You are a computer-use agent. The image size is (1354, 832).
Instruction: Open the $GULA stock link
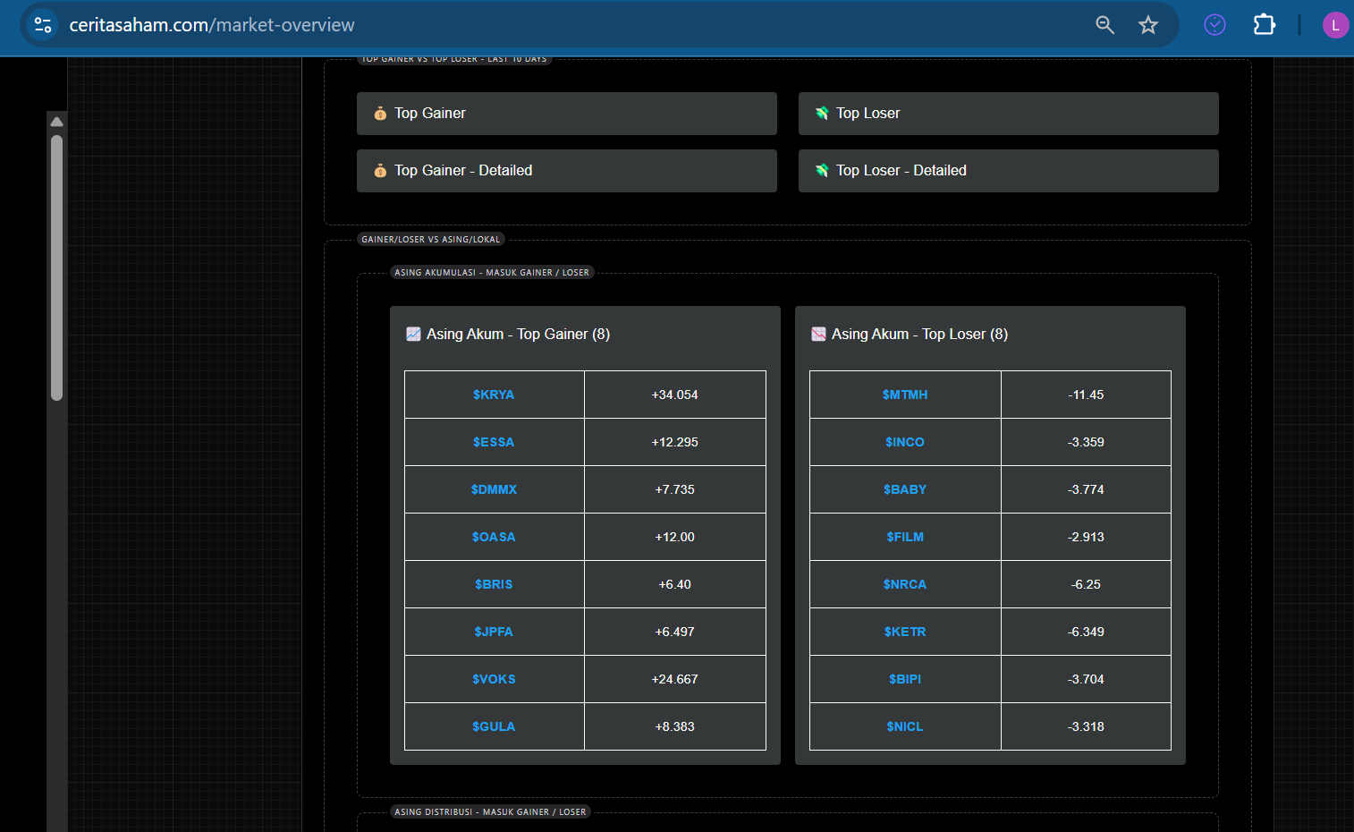pyautogui.click(x=494, y=726)
